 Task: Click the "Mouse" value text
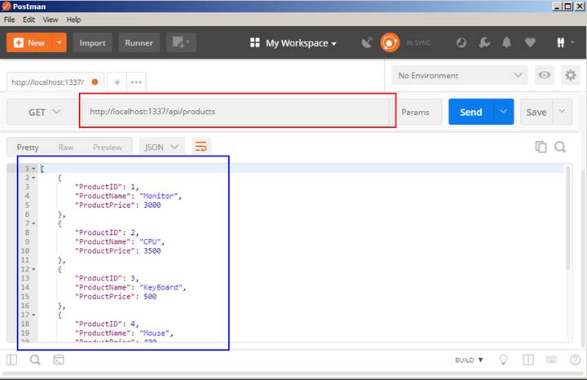[155, 333]
